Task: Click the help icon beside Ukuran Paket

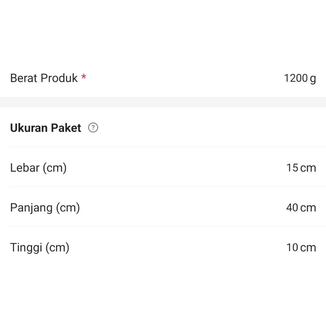Action: (x=93, y=128)
